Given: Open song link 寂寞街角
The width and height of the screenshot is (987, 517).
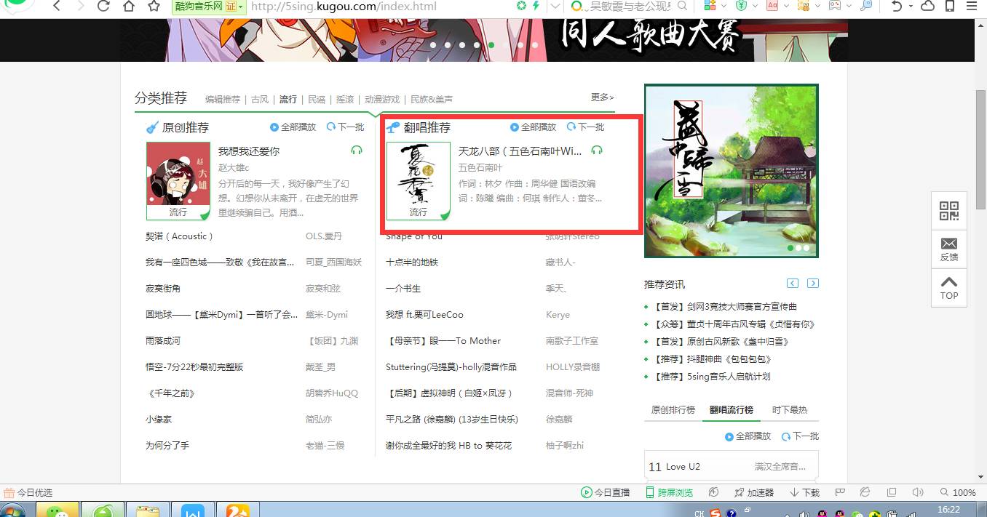Looking at the screenshot, I should [x=163, y=289].
